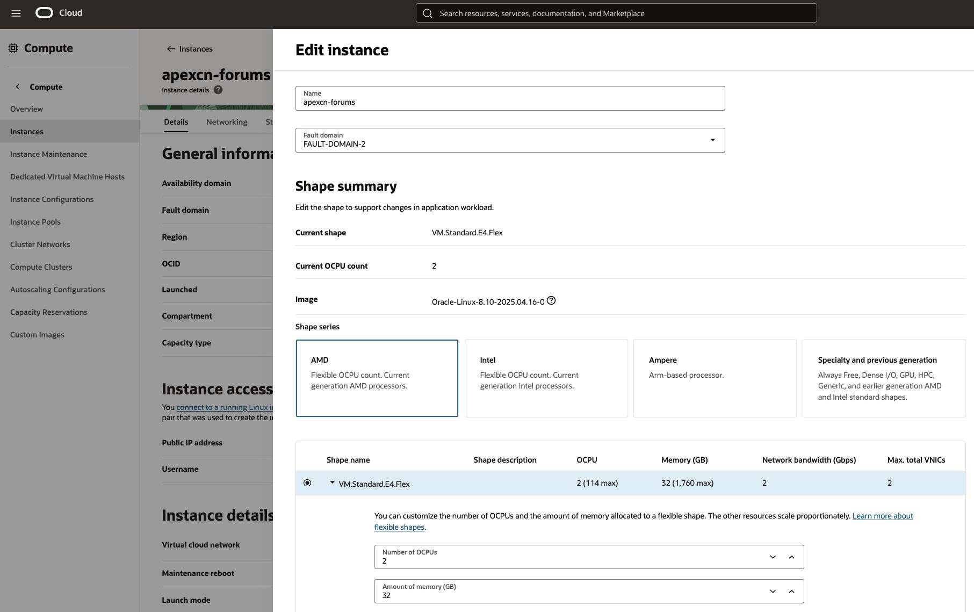The height and width of the screenshot is (612, 974).
Task: Click the OCPU column header
Action: point(587,460)
